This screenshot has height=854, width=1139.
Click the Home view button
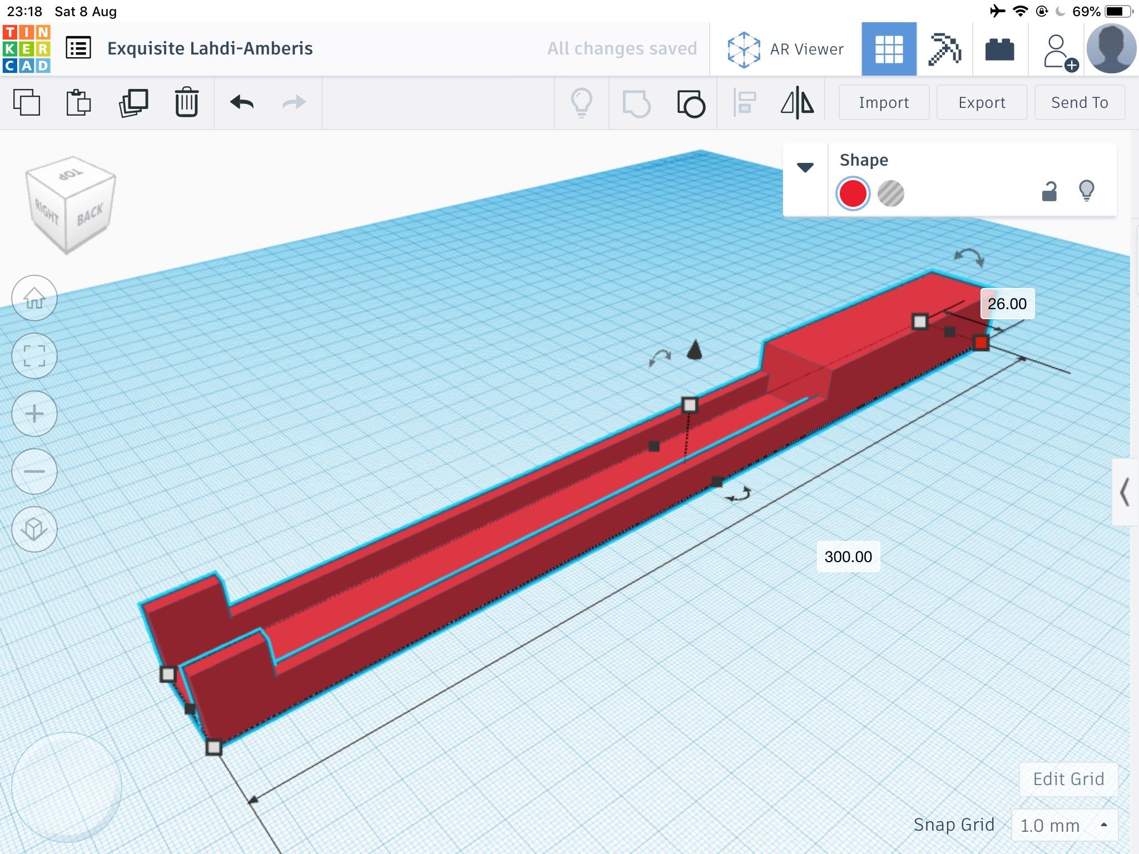[x=34, y=298]
